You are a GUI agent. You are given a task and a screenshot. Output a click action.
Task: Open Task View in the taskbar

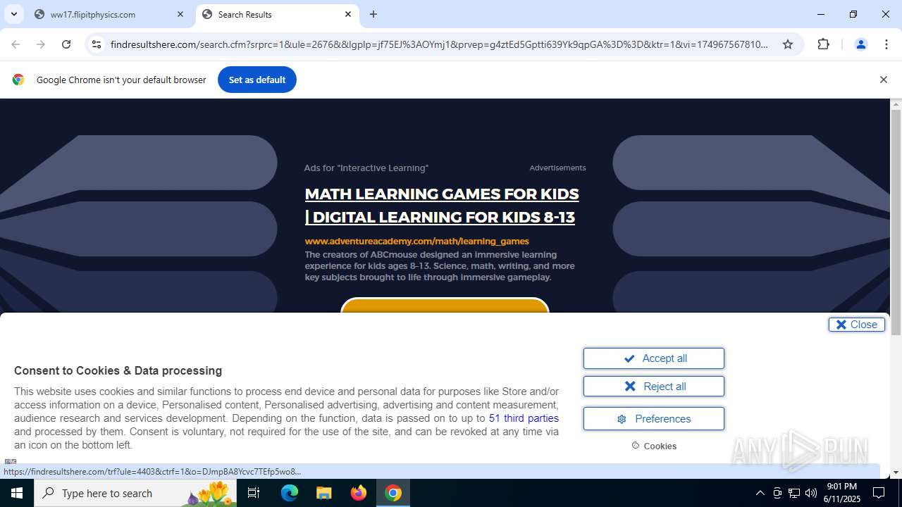[x=254, y=493]
